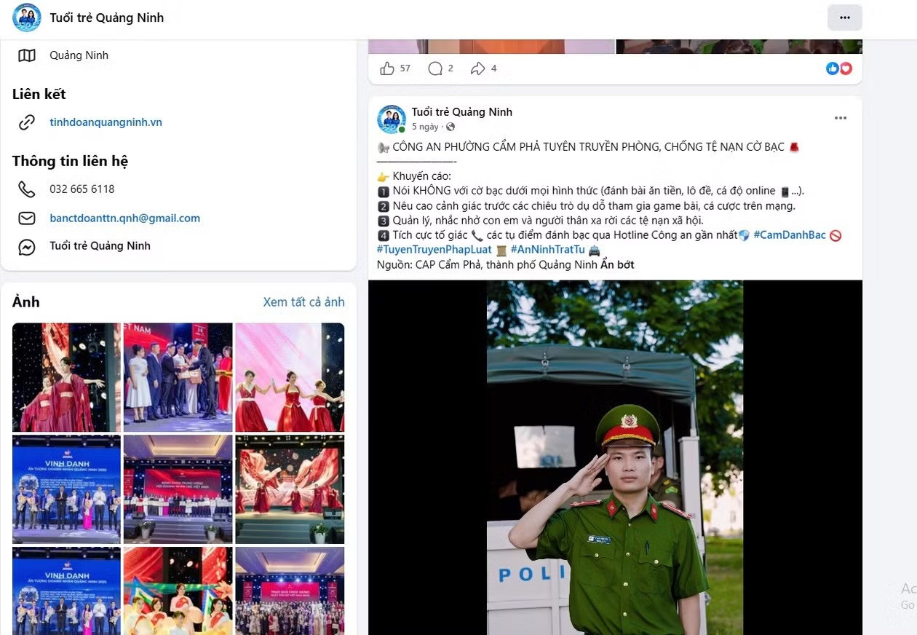917x635 pixels.
Task: Click Ẩn bớt to collapse the post text
Action: pyautogui.click(x=617, y=265)
